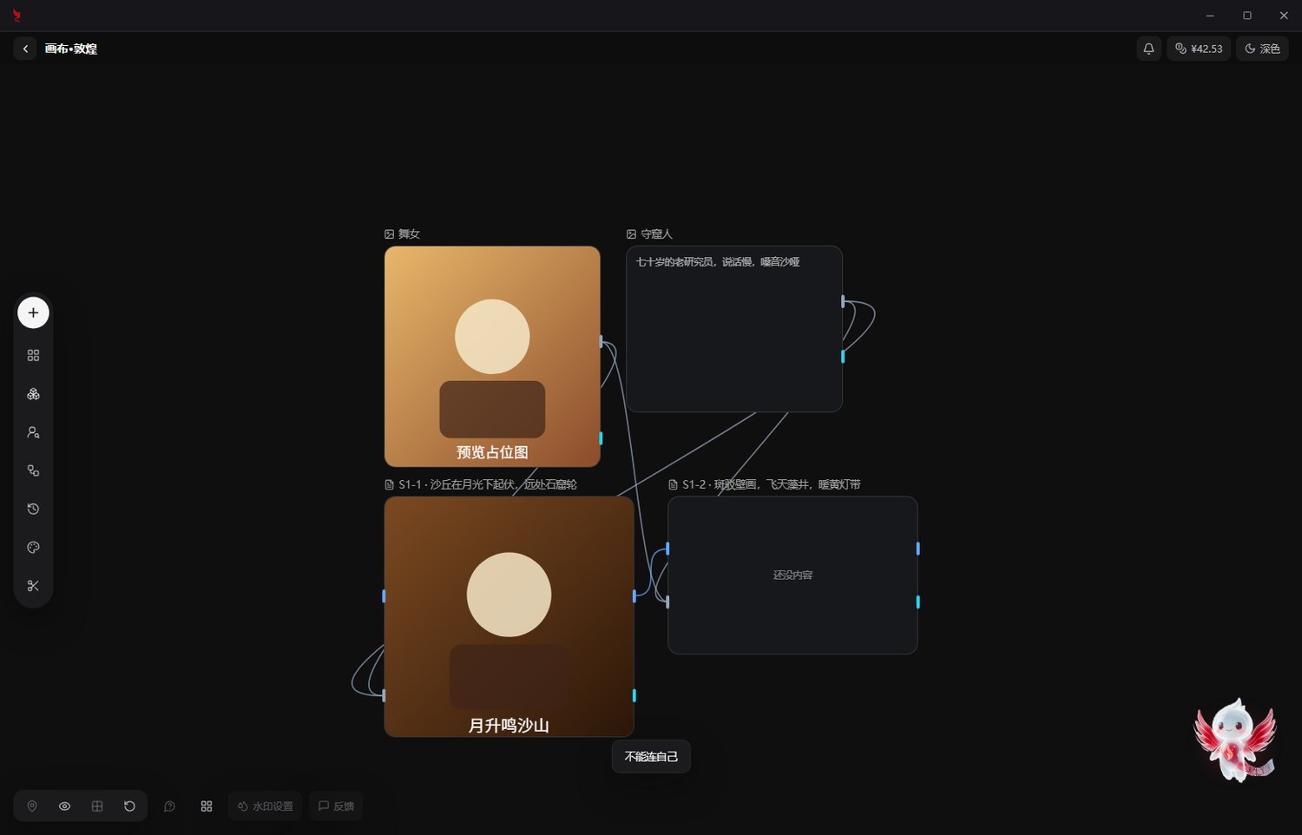Select the 舞女 image node thumbnail
Screen dimensions: 1302x835
coord(492,357)
